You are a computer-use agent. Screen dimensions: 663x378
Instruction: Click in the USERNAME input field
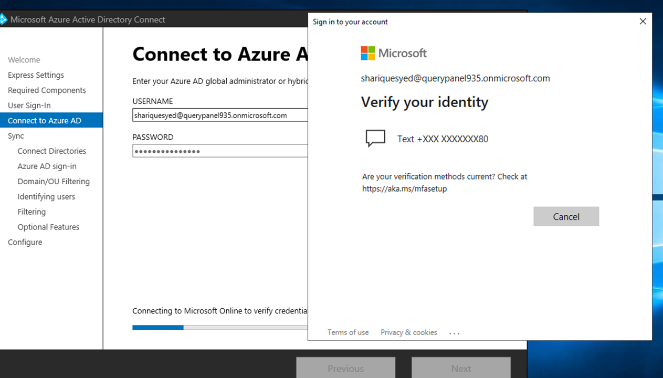click(219, 115)
